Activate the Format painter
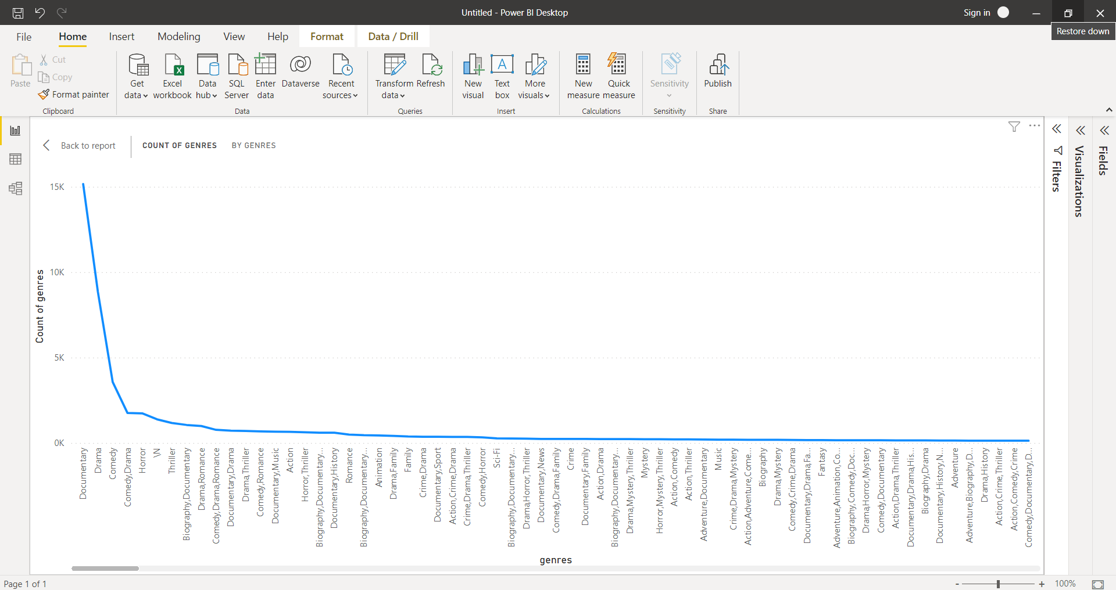 (73, 94)
